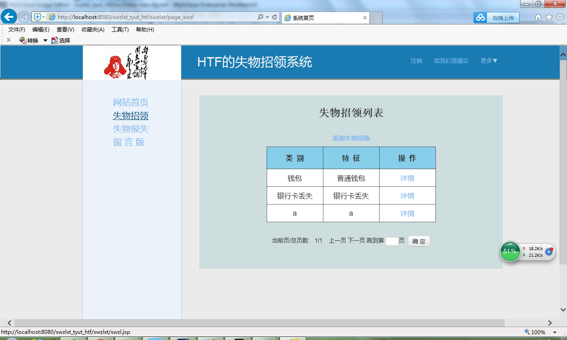Click 上一页 pagination link
The height and width of the screenshot is (340, 567).
coord(338,240)
